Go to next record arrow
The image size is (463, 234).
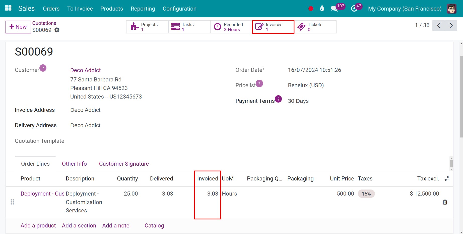click(451, 25)
